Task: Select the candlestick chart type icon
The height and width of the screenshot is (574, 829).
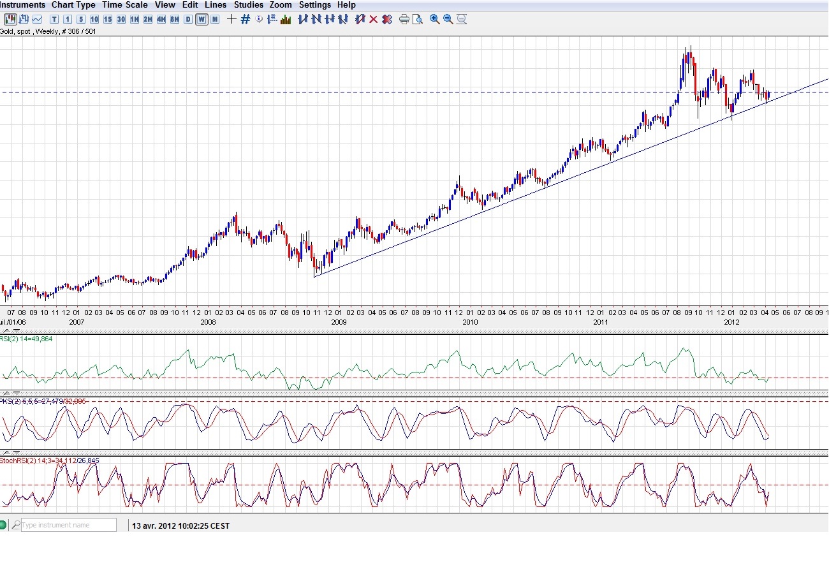Action: (10, 19)
